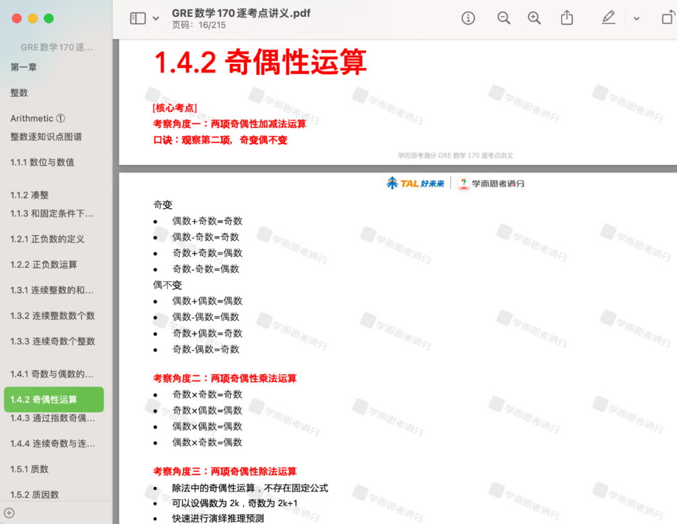Click the GRE 数学 170 document title

click(x=241, y=13)
